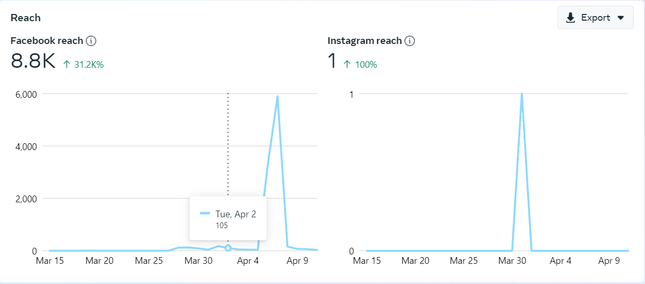
Task: Click the Export button label
Action: [595, 18]
